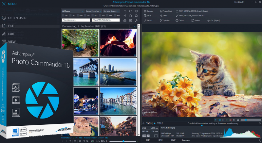This screenshot has height=143, width=262.
Task: Open the Not older than dropdown
Action: coord(111,11)
